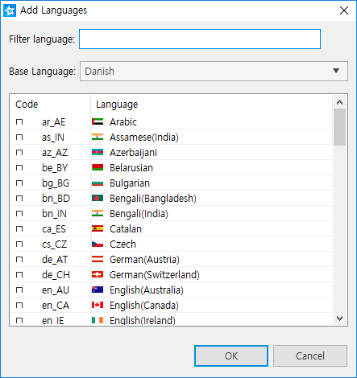
Task: Enable the be_BY Belarusian checkbox
Action: click(19, 168)
